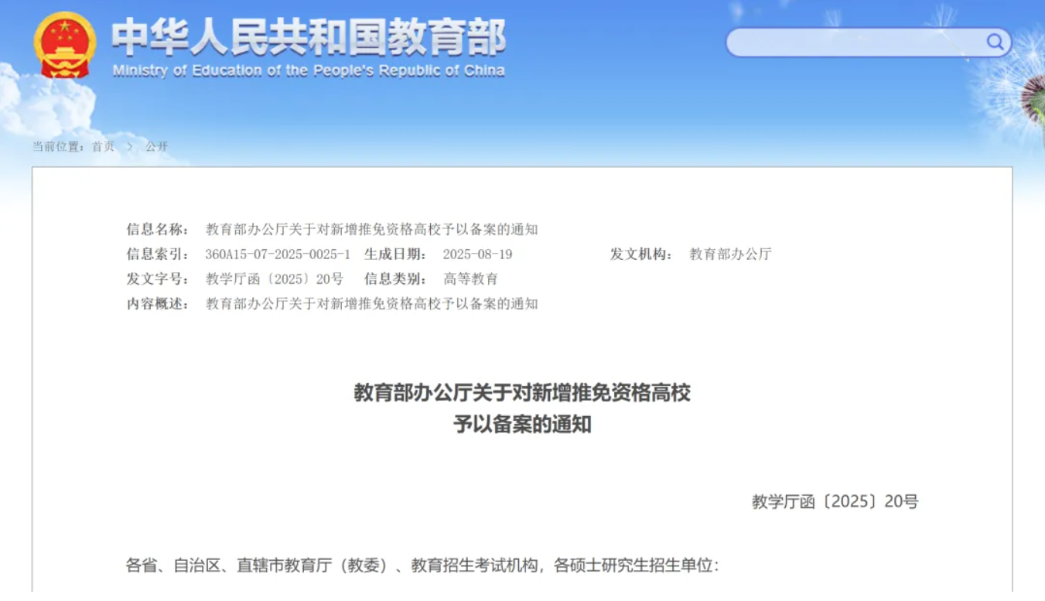This screenshot has height=601, width=1045.
Task: Select the title text beside 信息名称
Action: coord(371,229)
